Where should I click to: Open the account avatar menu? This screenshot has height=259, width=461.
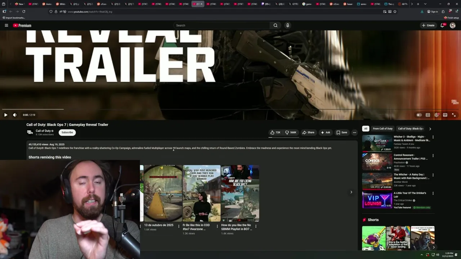click(453, 26)
